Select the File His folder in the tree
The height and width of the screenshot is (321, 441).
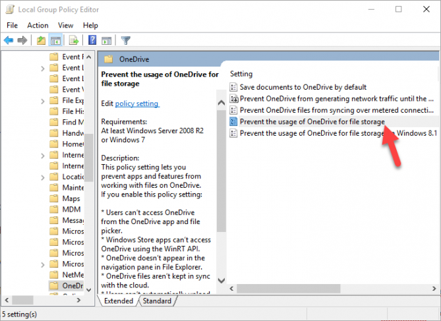tap(73, 111)
